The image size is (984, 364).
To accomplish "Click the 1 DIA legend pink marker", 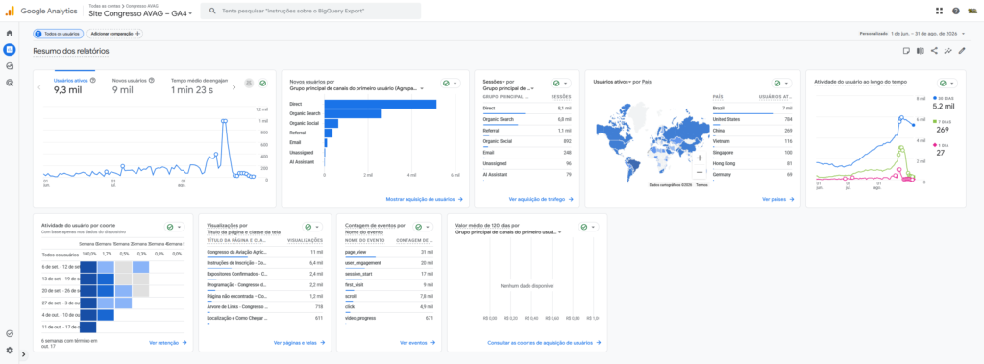I will point(935,145).
